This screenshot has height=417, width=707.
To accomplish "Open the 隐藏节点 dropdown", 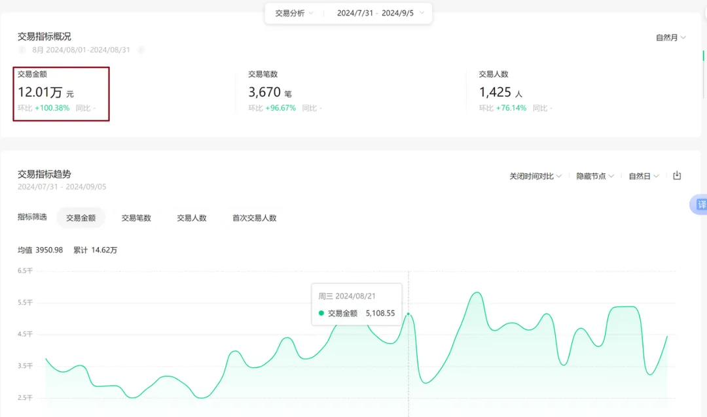I will (x=594, y=176).
